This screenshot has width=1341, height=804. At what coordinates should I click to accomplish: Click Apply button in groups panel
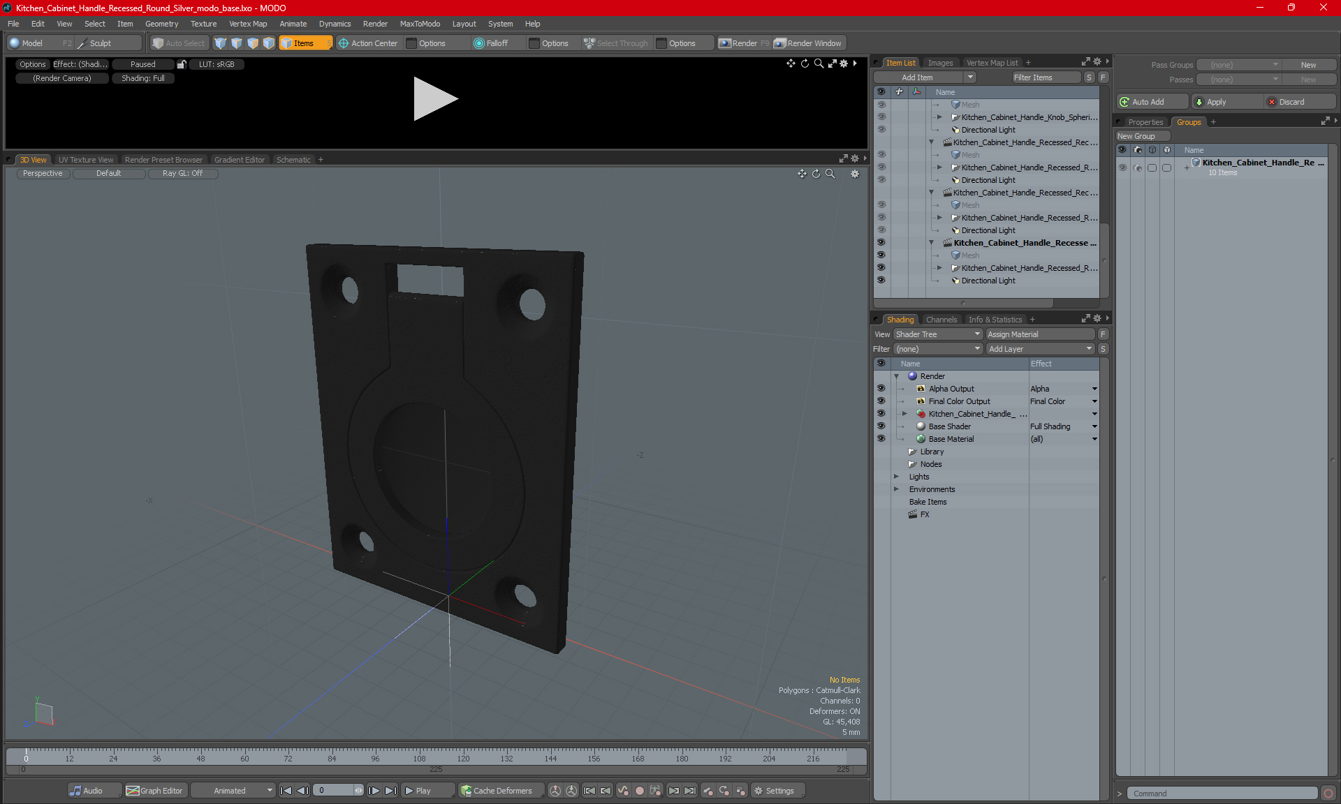[1227, 102]
